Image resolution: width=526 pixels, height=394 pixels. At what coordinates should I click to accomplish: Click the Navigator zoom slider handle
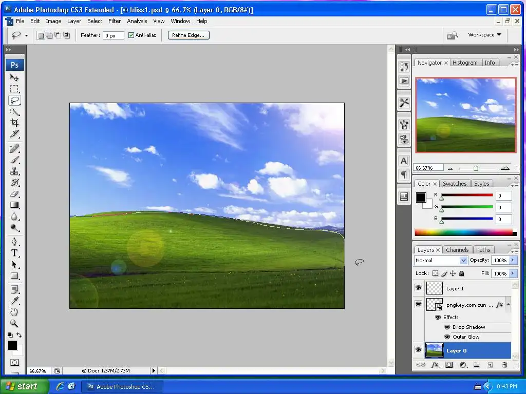(476, 168)
